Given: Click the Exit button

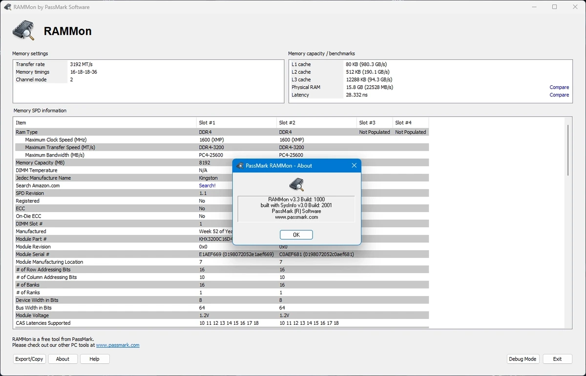Looking at the screenshot, I should pos(557,359).
